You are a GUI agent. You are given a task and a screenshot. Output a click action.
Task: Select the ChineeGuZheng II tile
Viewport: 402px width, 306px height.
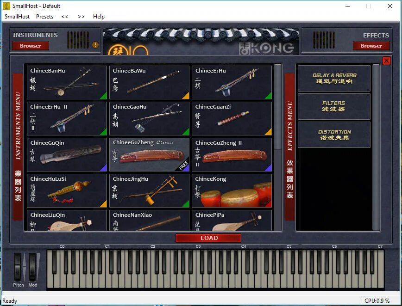coord(232,154)
